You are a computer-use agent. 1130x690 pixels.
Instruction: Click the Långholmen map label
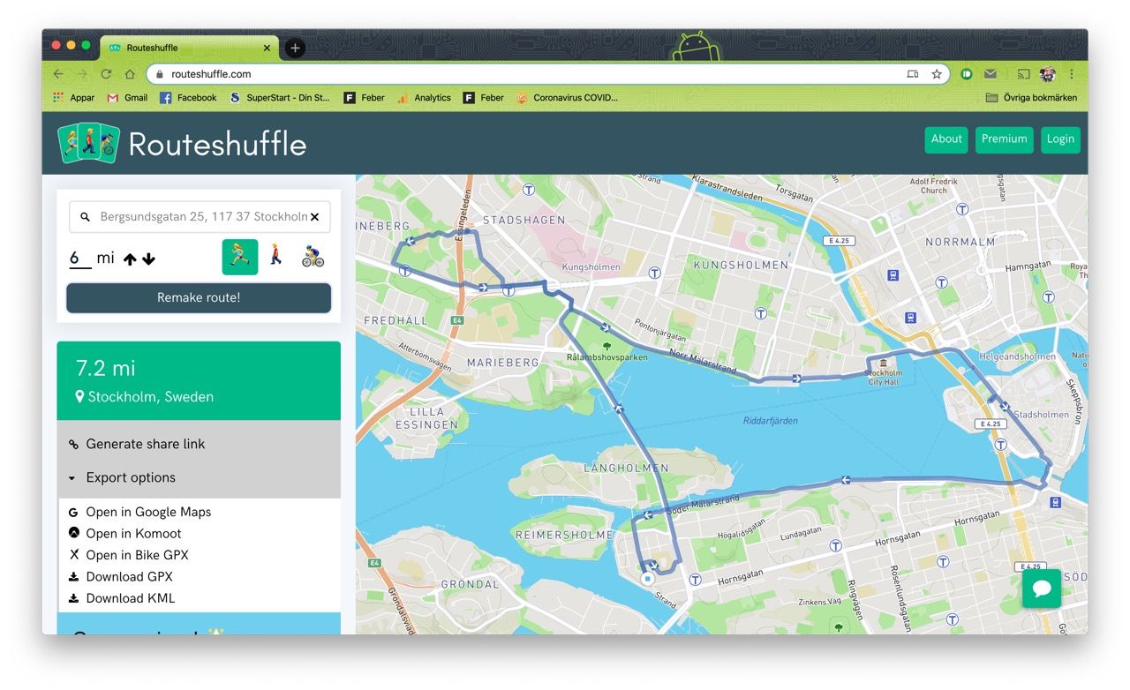[x=626, y=468]
